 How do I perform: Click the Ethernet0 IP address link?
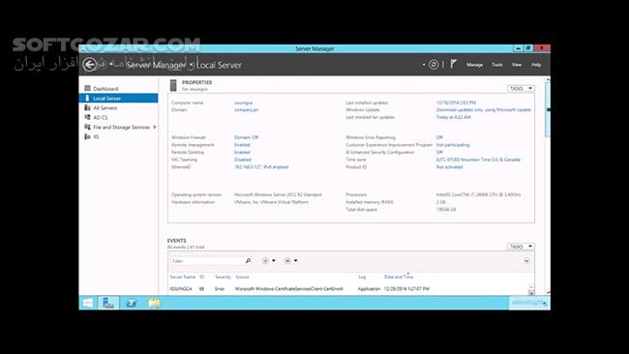(261, 166)
